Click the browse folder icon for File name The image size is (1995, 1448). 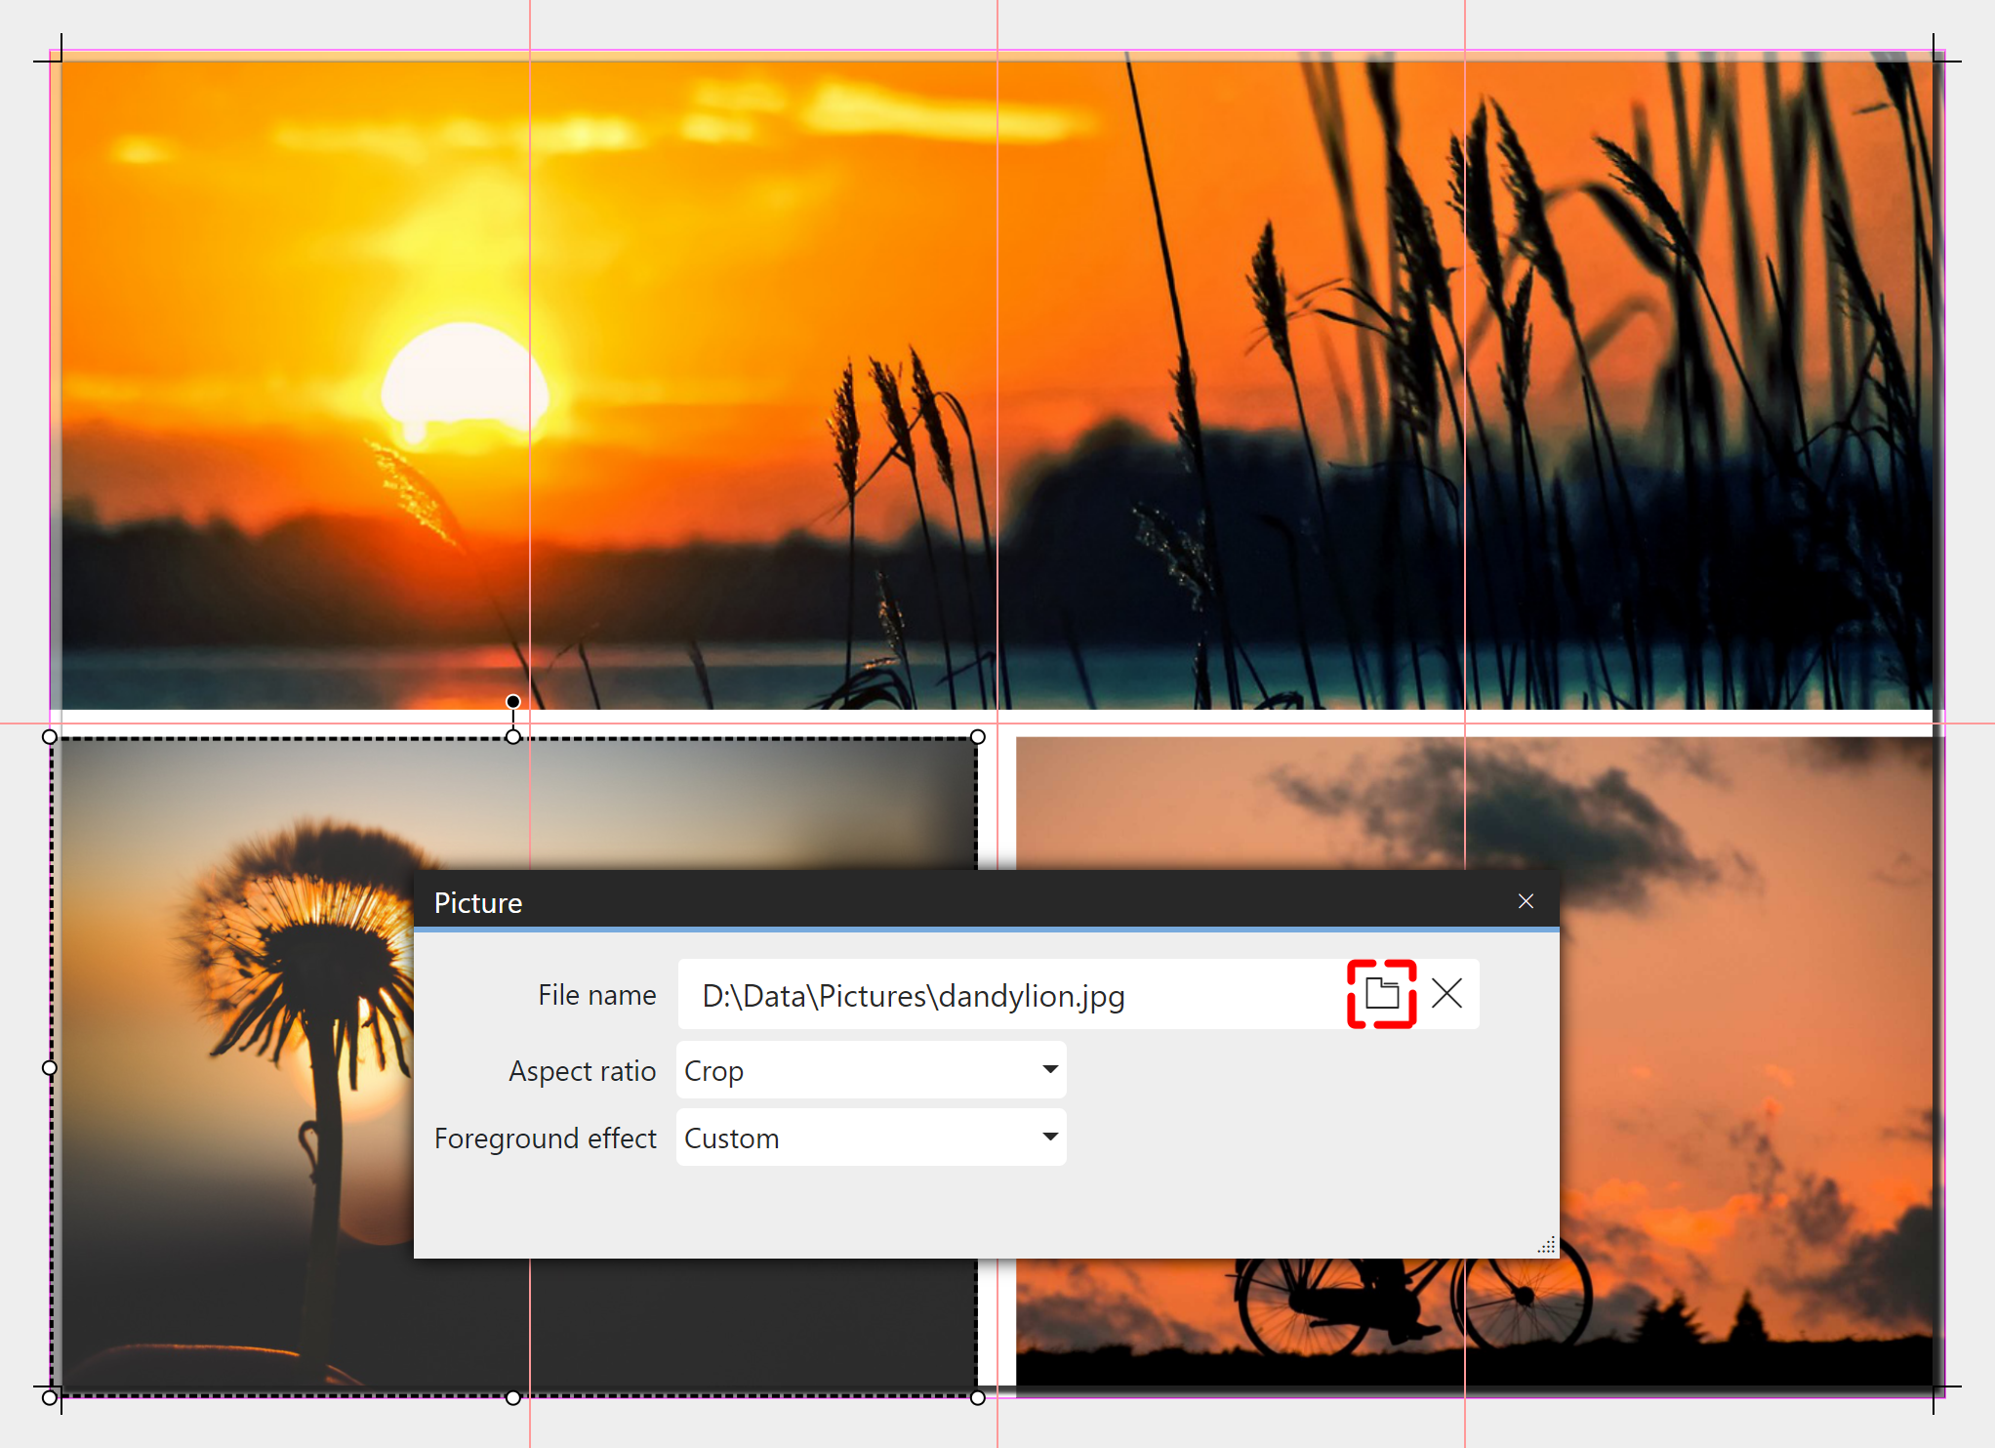pos(1381,994)
